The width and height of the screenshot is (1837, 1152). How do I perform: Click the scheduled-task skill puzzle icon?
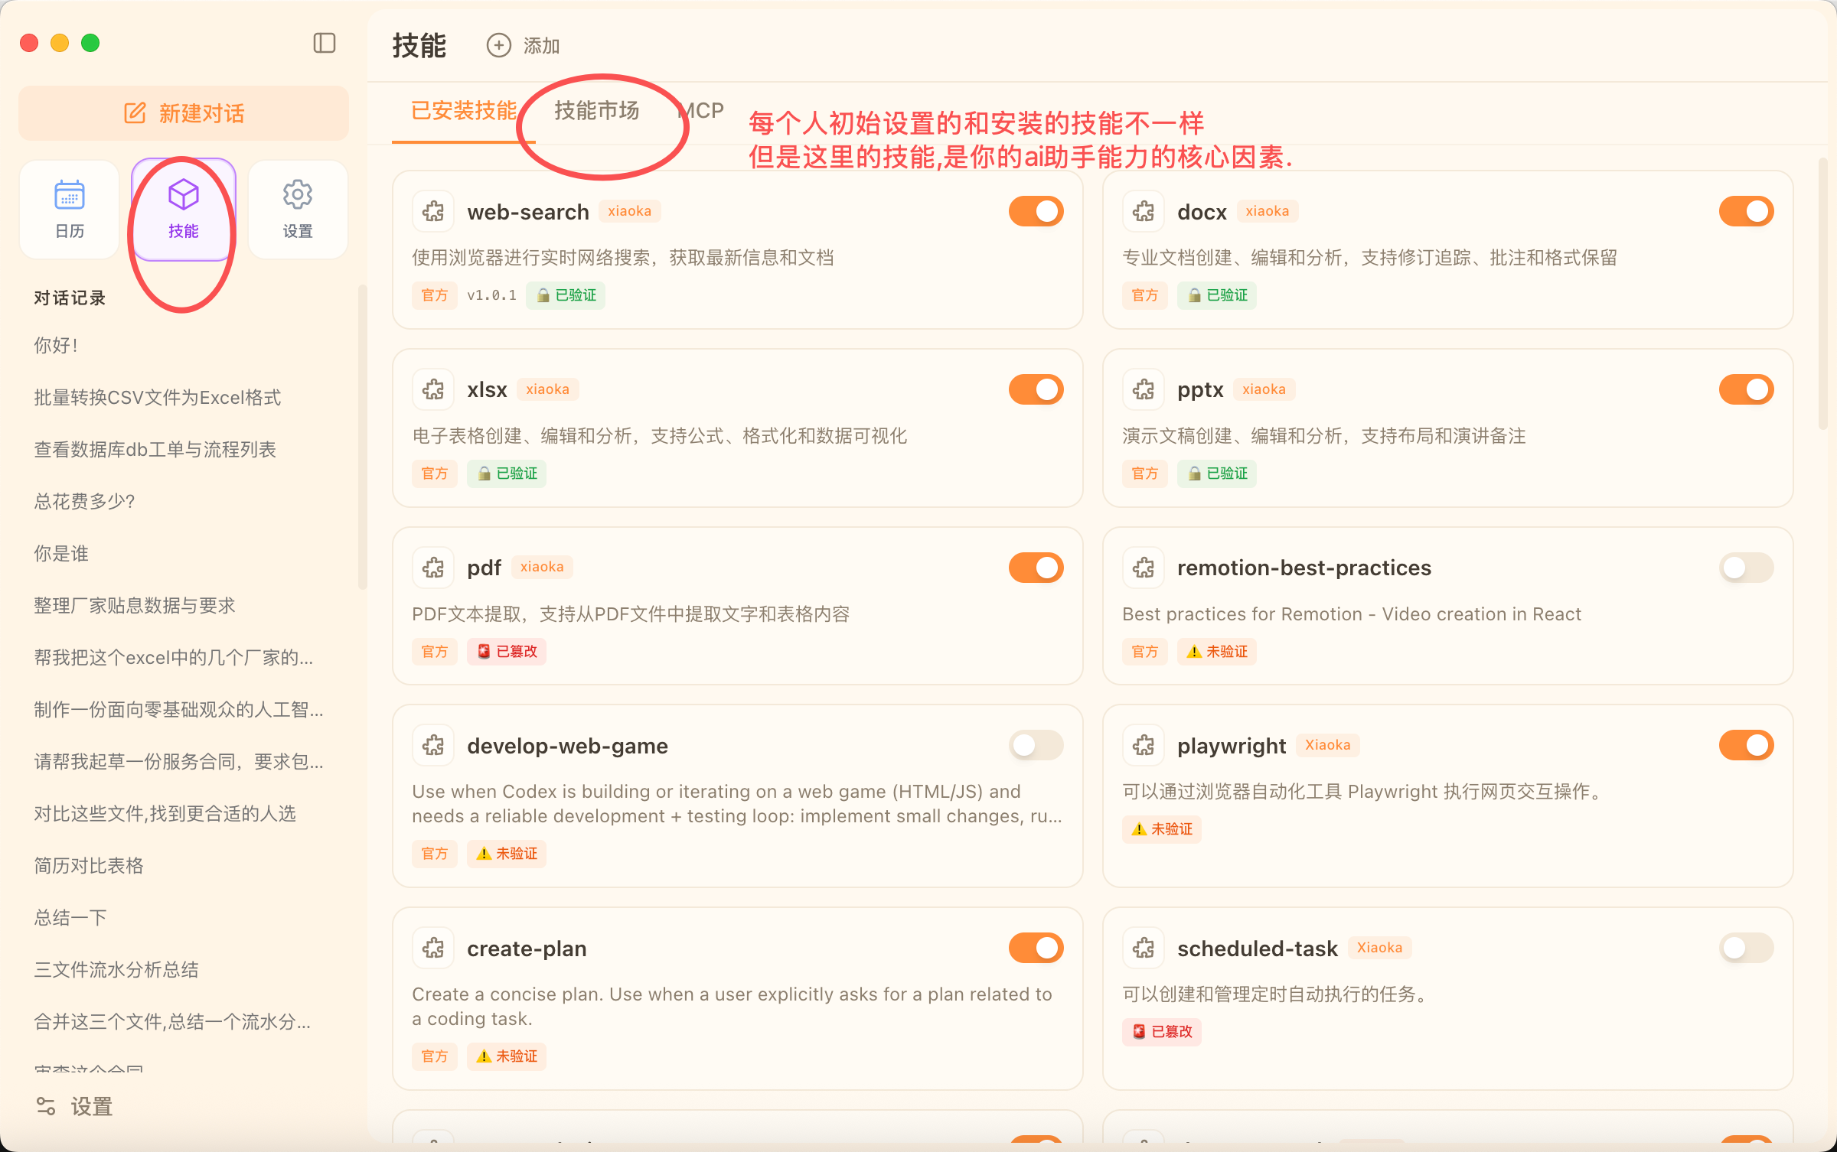point(1143,947)
